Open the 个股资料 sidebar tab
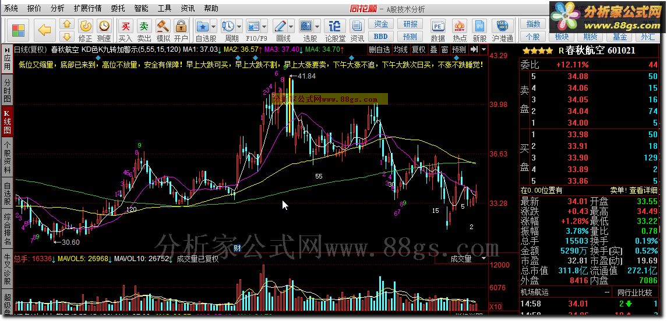Screen dimensions: 667x321 (x=7, y=156)
